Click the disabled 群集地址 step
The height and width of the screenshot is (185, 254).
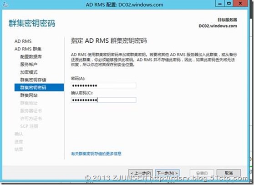tap(29, 103)
